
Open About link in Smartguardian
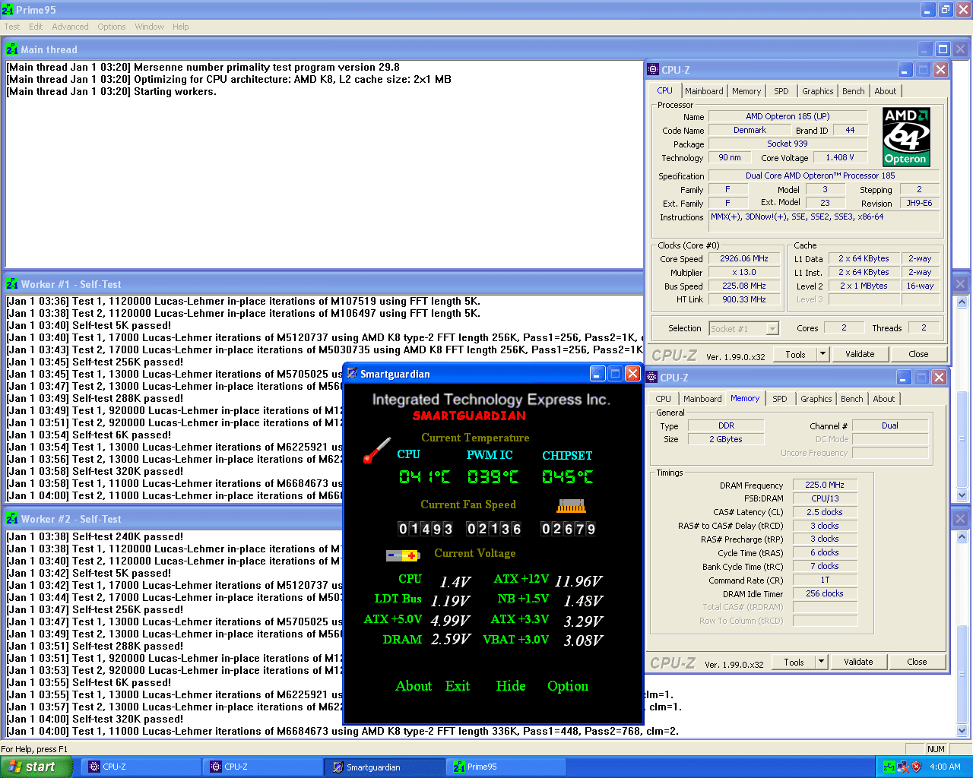tap(414, 686)
